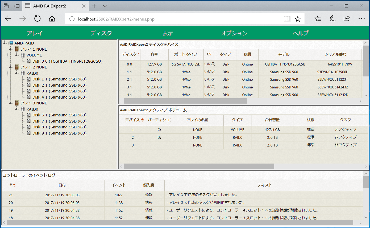Click the アレイ 3 NONE array icon
Image resolution: width=370 pixels, height=228 pixels.
[17, 103]
